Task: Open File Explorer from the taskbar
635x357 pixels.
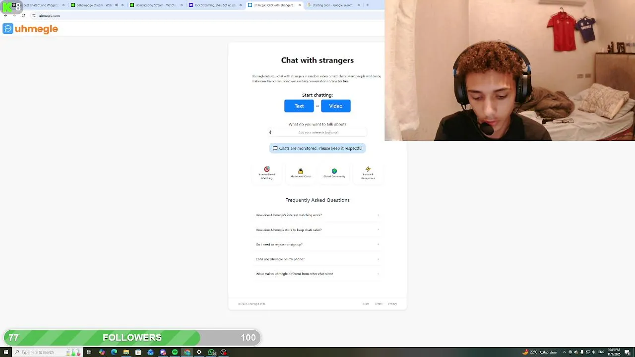Action: click(126, 352)
